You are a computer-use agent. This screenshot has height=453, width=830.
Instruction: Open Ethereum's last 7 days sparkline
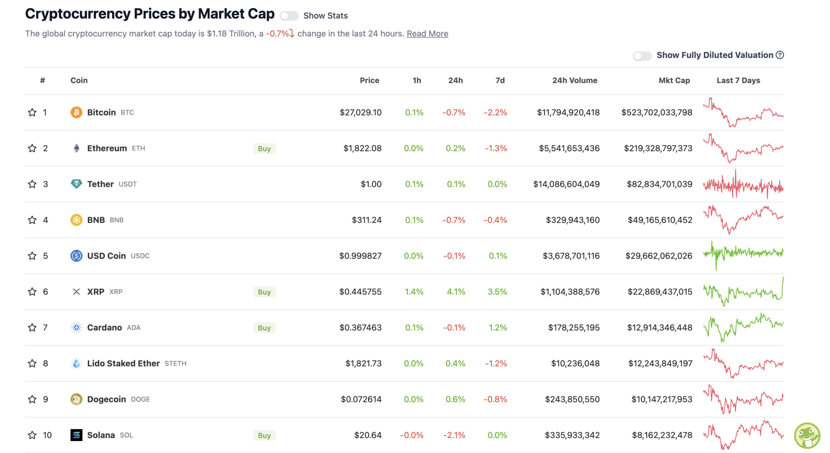(x=743, y=148)
